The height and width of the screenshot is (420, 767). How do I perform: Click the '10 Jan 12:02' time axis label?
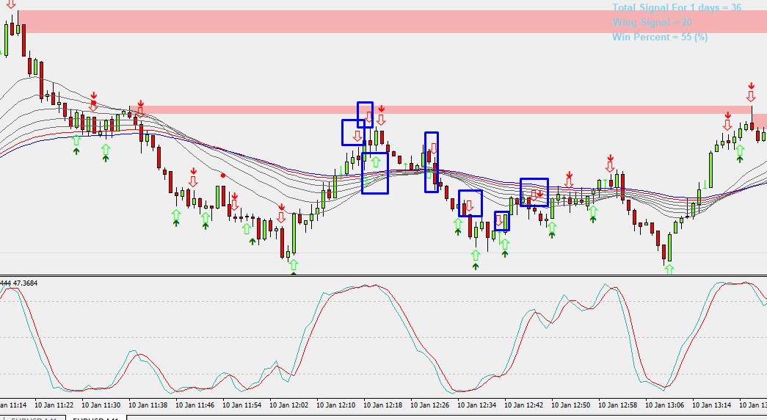288,405
